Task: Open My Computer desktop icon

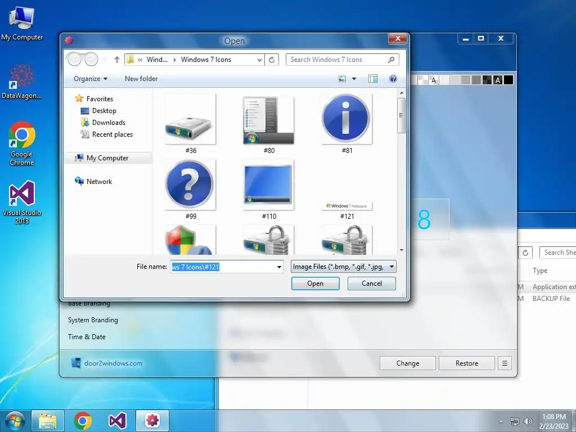Action: coord(22,24)
